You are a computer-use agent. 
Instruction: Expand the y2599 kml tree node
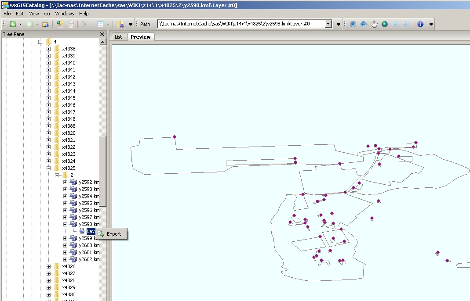tap(65, 238)
